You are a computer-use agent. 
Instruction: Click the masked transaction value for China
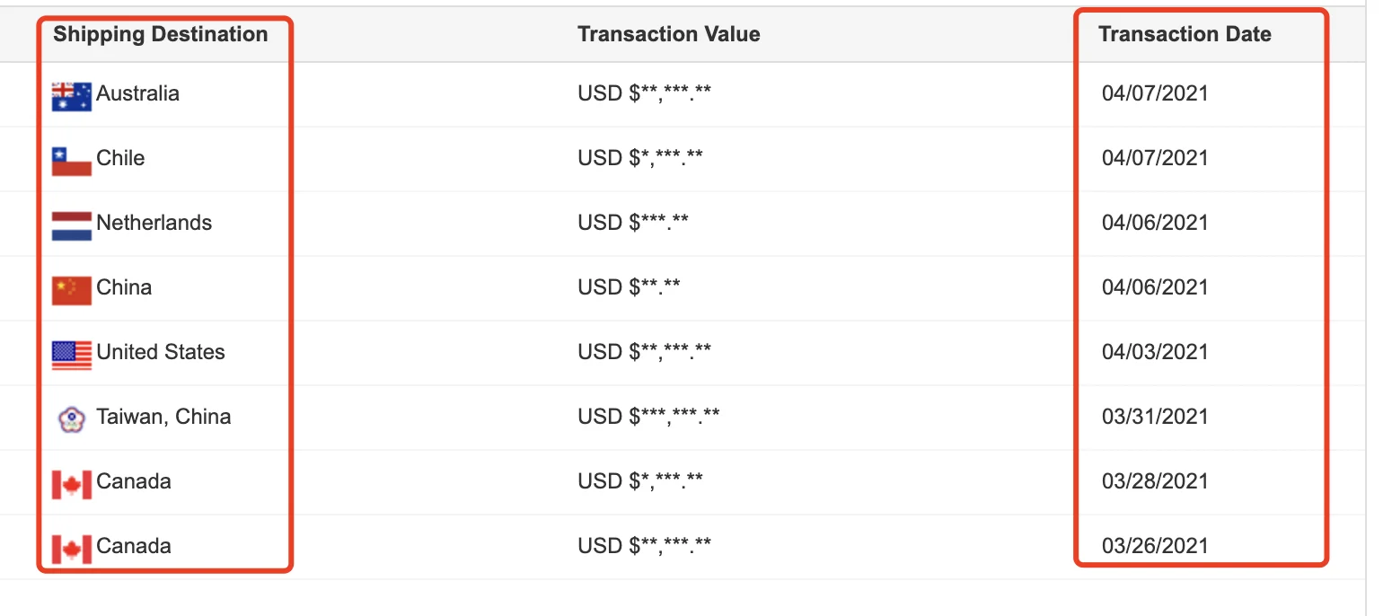coord(629,287)
